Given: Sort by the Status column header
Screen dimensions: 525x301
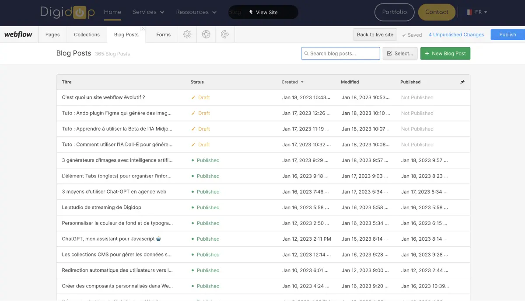Looking at the screenshot, I should click(197, 82).
